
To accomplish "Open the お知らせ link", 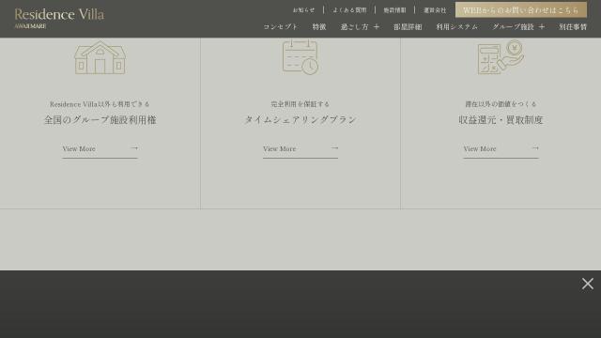I will coord(303,10).
